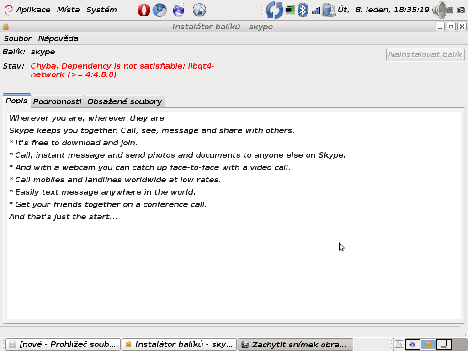Click the line 'Easily text message anywhere'
Screen dimensions: 468x351
click(102, 192)
